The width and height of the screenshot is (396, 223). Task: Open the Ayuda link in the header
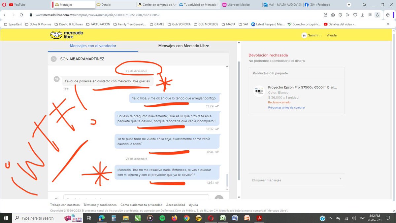tap(331, 35)
